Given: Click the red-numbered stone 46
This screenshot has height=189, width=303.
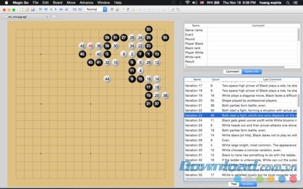Looking at the screenshot, I should pos(90,46).
